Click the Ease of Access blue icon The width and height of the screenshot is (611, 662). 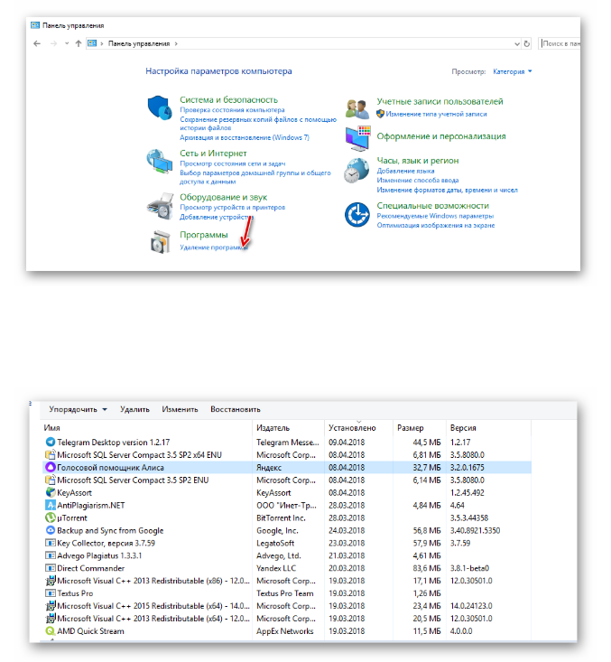pyautogui.click(x=357, y=214)
